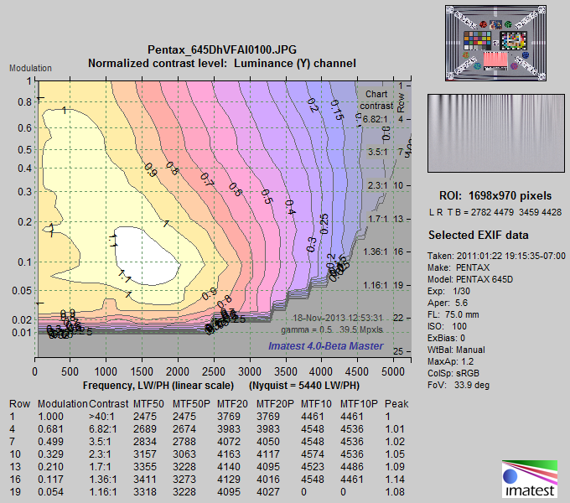Open the test chart thumbnail image

[x=495, y=43]
